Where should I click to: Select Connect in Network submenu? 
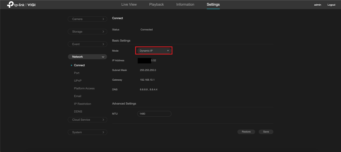(79, 65)
